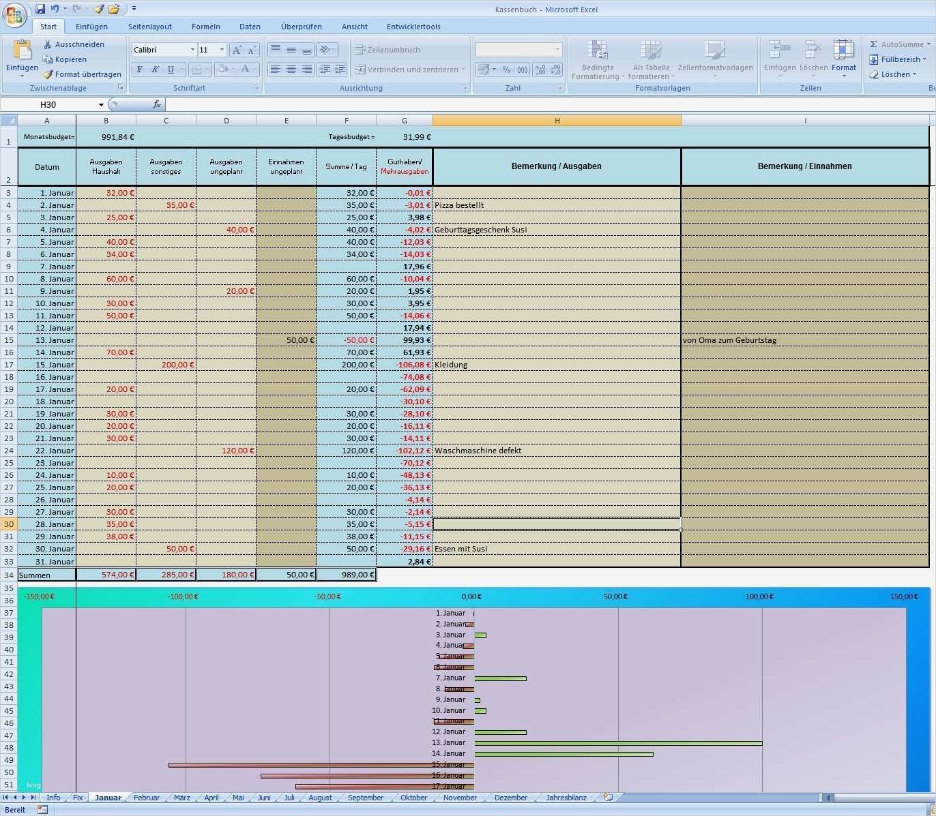Click the Ausschneiden (Cut) scissors icon
936x816 pixels.
[x=46, y=44]
